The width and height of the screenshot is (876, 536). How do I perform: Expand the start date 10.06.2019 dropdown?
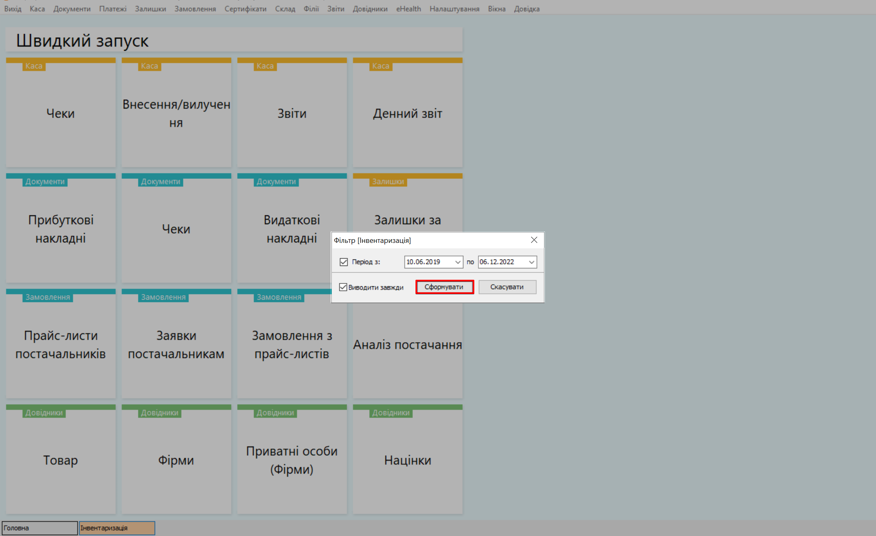coord(458,262)
